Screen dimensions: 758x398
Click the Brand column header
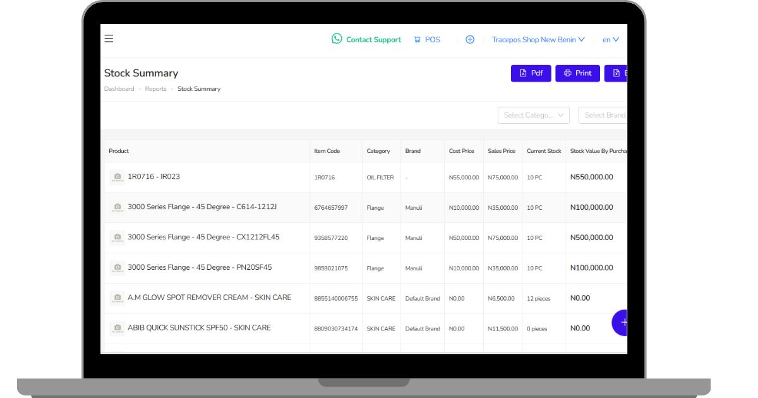412,151
